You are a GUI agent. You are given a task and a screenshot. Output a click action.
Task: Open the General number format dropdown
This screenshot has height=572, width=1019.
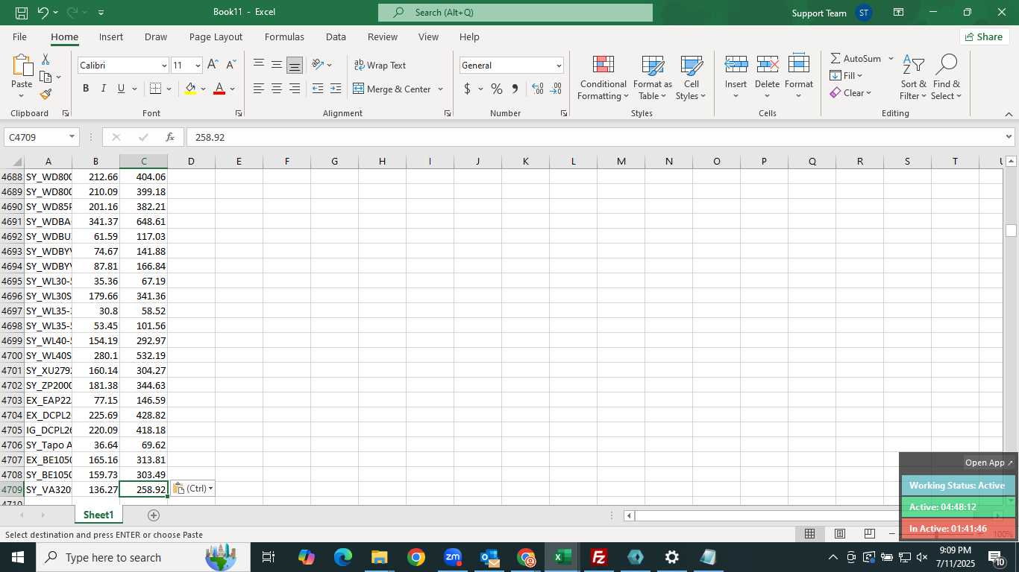pos(558,66)
